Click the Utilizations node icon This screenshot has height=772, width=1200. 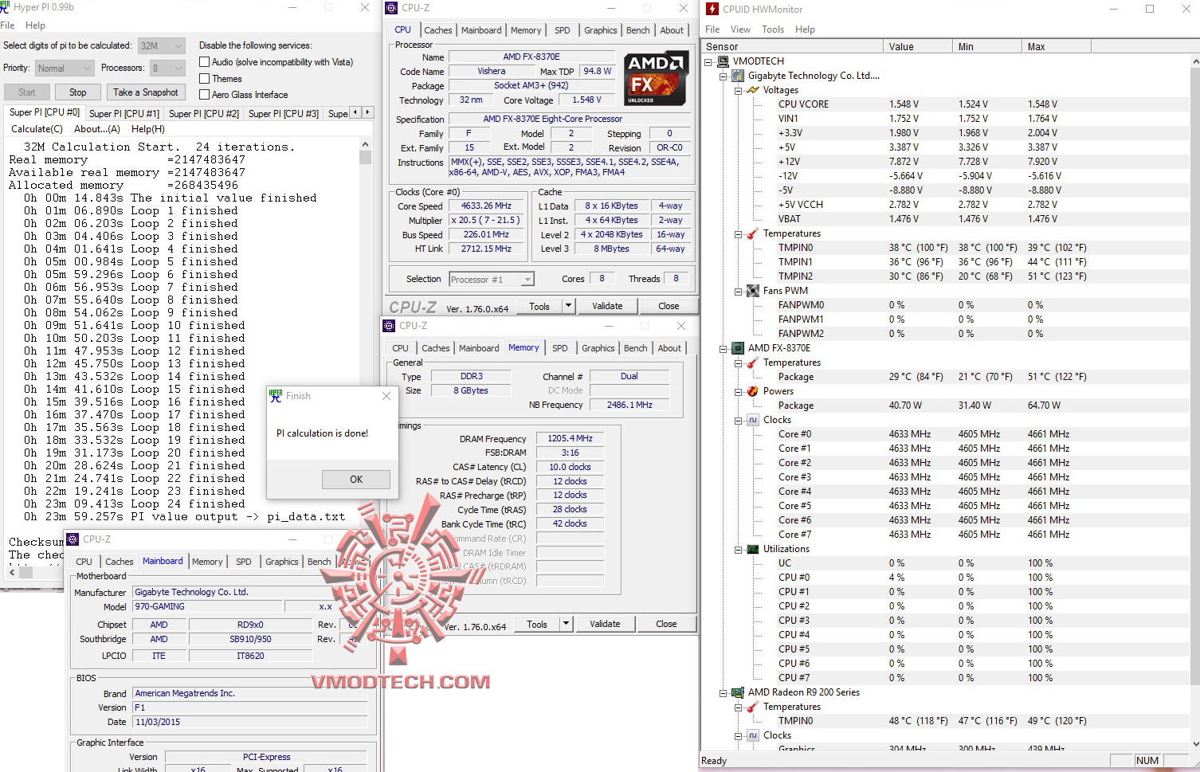(x=753, y=549)
